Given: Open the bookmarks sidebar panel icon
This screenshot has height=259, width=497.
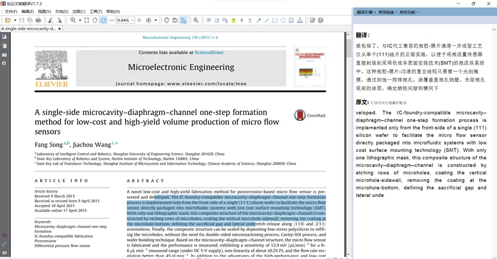Looking at the screenshot, I should point(4,36).
